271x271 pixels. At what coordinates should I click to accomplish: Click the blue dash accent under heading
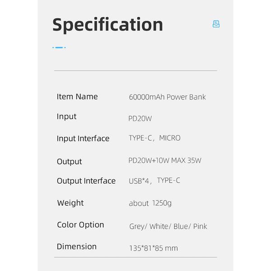tap(59, 47)
